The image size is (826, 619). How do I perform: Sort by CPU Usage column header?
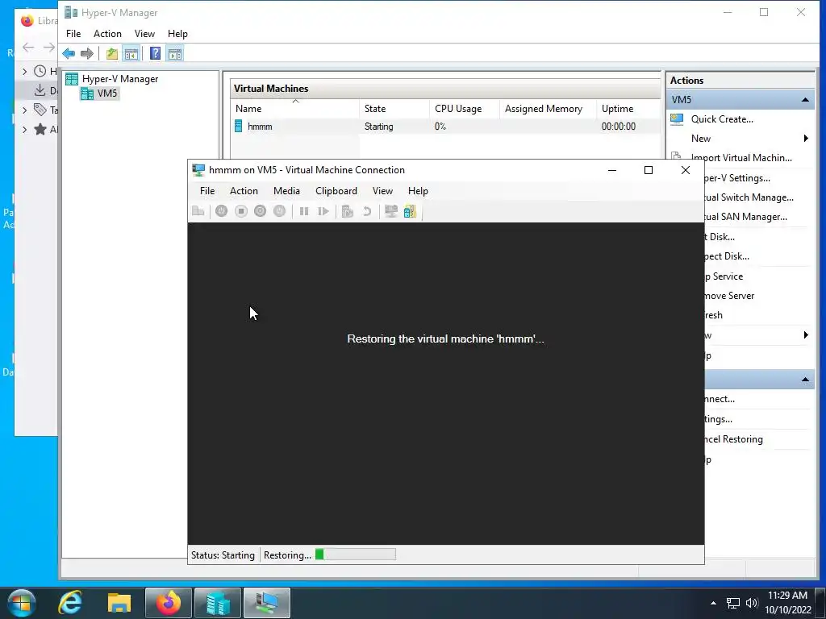464,109
